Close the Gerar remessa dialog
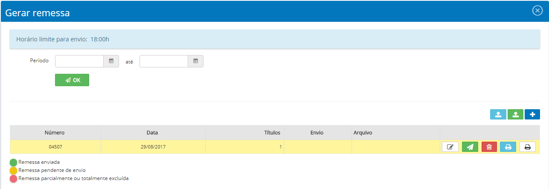 click(537, 11)
